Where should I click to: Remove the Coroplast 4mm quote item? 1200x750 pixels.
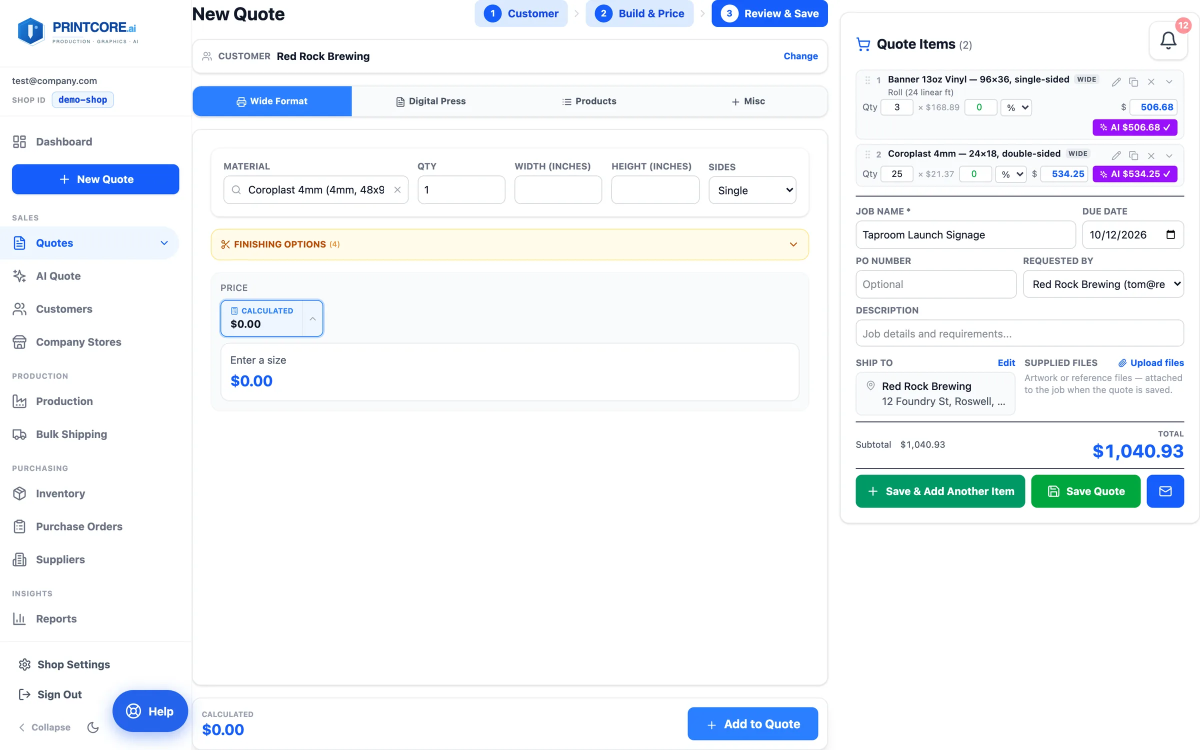pos(1151,155)
